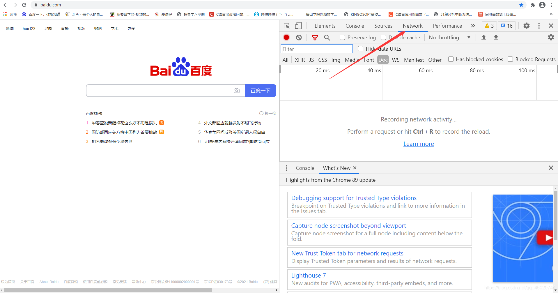Switch to the Performance tab
Image resolution: width=558 pixels, height=293 pixels.
tap(447, 26)
